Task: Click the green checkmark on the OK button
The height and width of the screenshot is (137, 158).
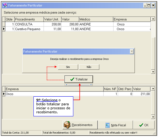Action: (x=141, y=125)
